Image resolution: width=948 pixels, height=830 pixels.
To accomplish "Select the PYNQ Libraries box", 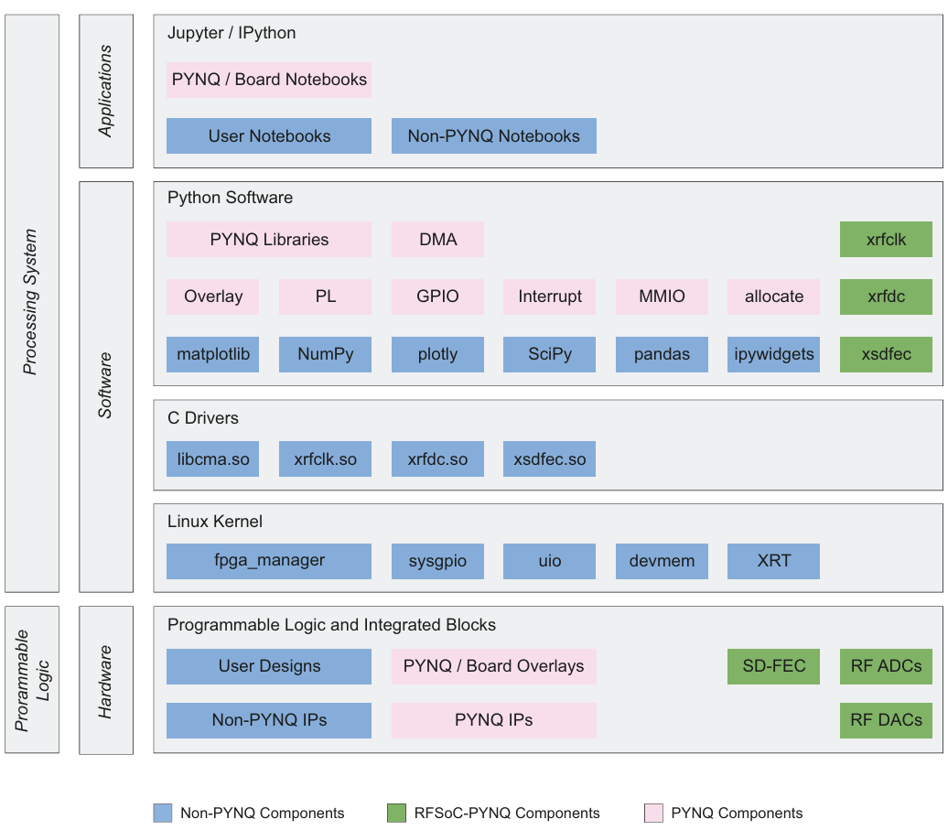I will click(269, 240).
